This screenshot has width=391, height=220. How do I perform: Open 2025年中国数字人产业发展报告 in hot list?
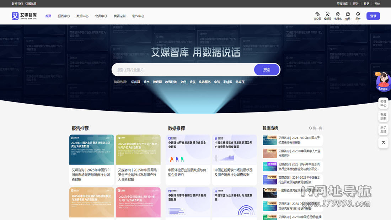(299, 153)
